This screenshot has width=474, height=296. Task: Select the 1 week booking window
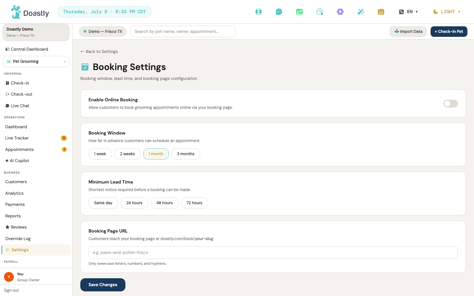(100, 154)
